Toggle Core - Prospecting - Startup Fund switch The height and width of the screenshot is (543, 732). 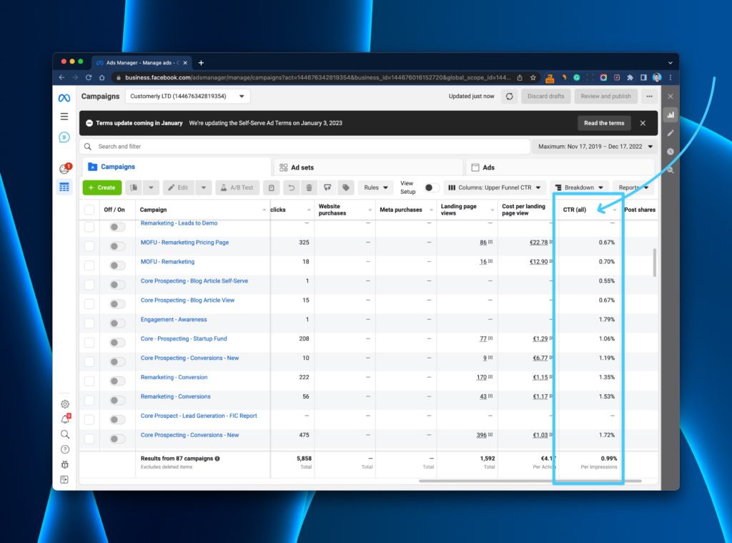coord(117,342)
